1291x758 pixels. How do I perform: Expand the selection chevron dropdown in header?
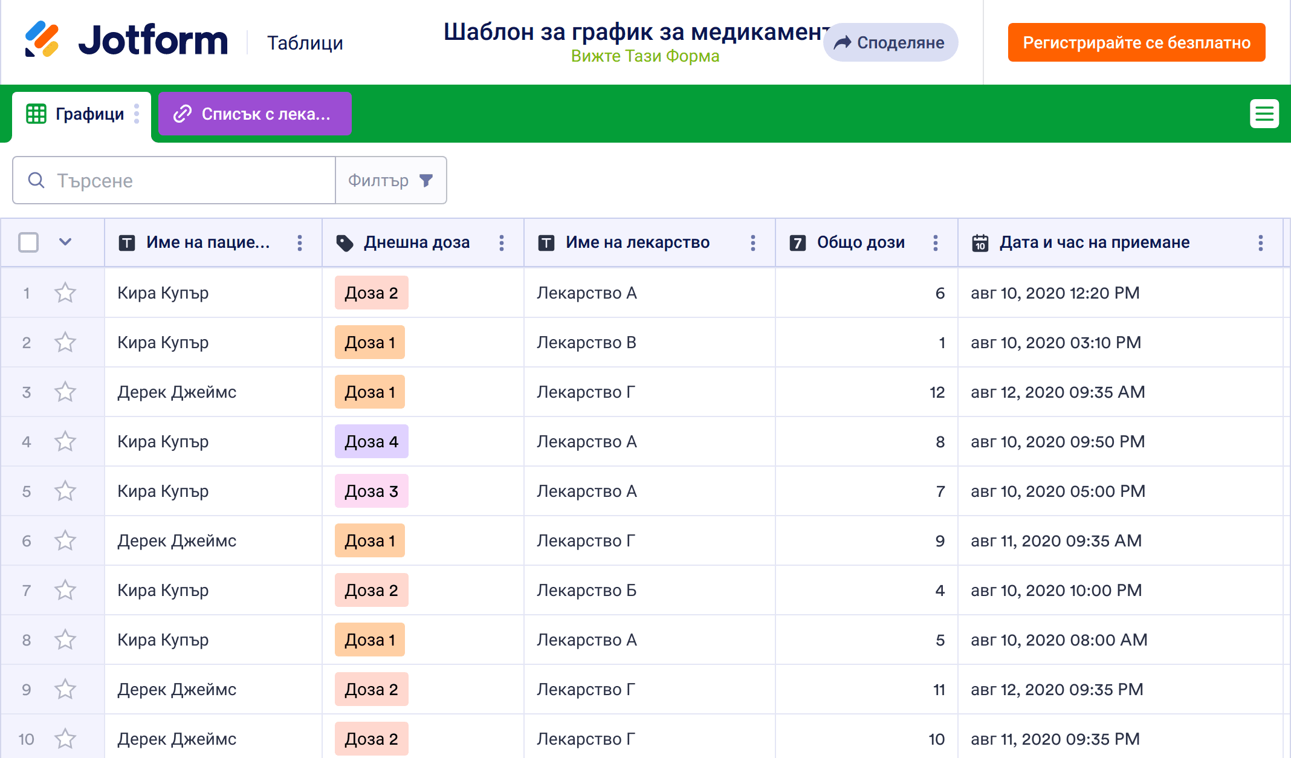pyautogui.click(x=65, y=242)
